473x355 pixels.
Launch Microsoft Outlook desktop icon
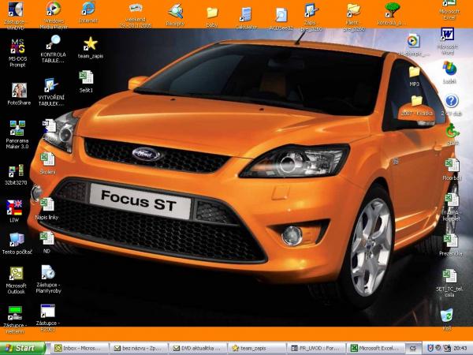tap(17, 273)
